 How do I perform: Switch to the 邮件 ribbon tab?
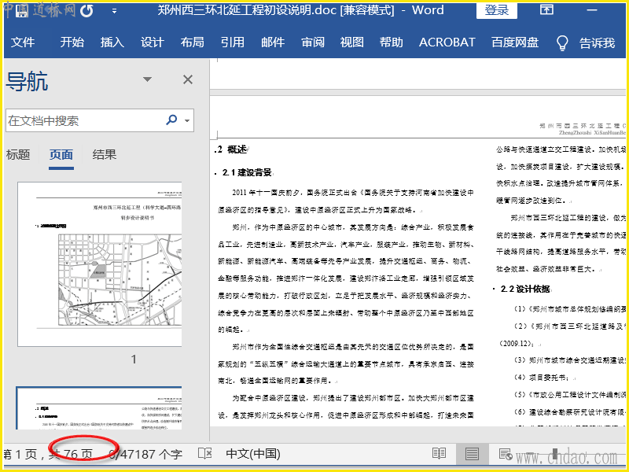273,42
